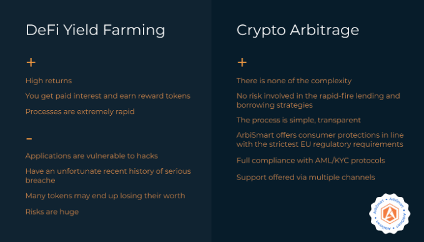Click 'Processes are extremely rapid' text
Viewport: 424px width, 242px height.
(x=80, y=111)
